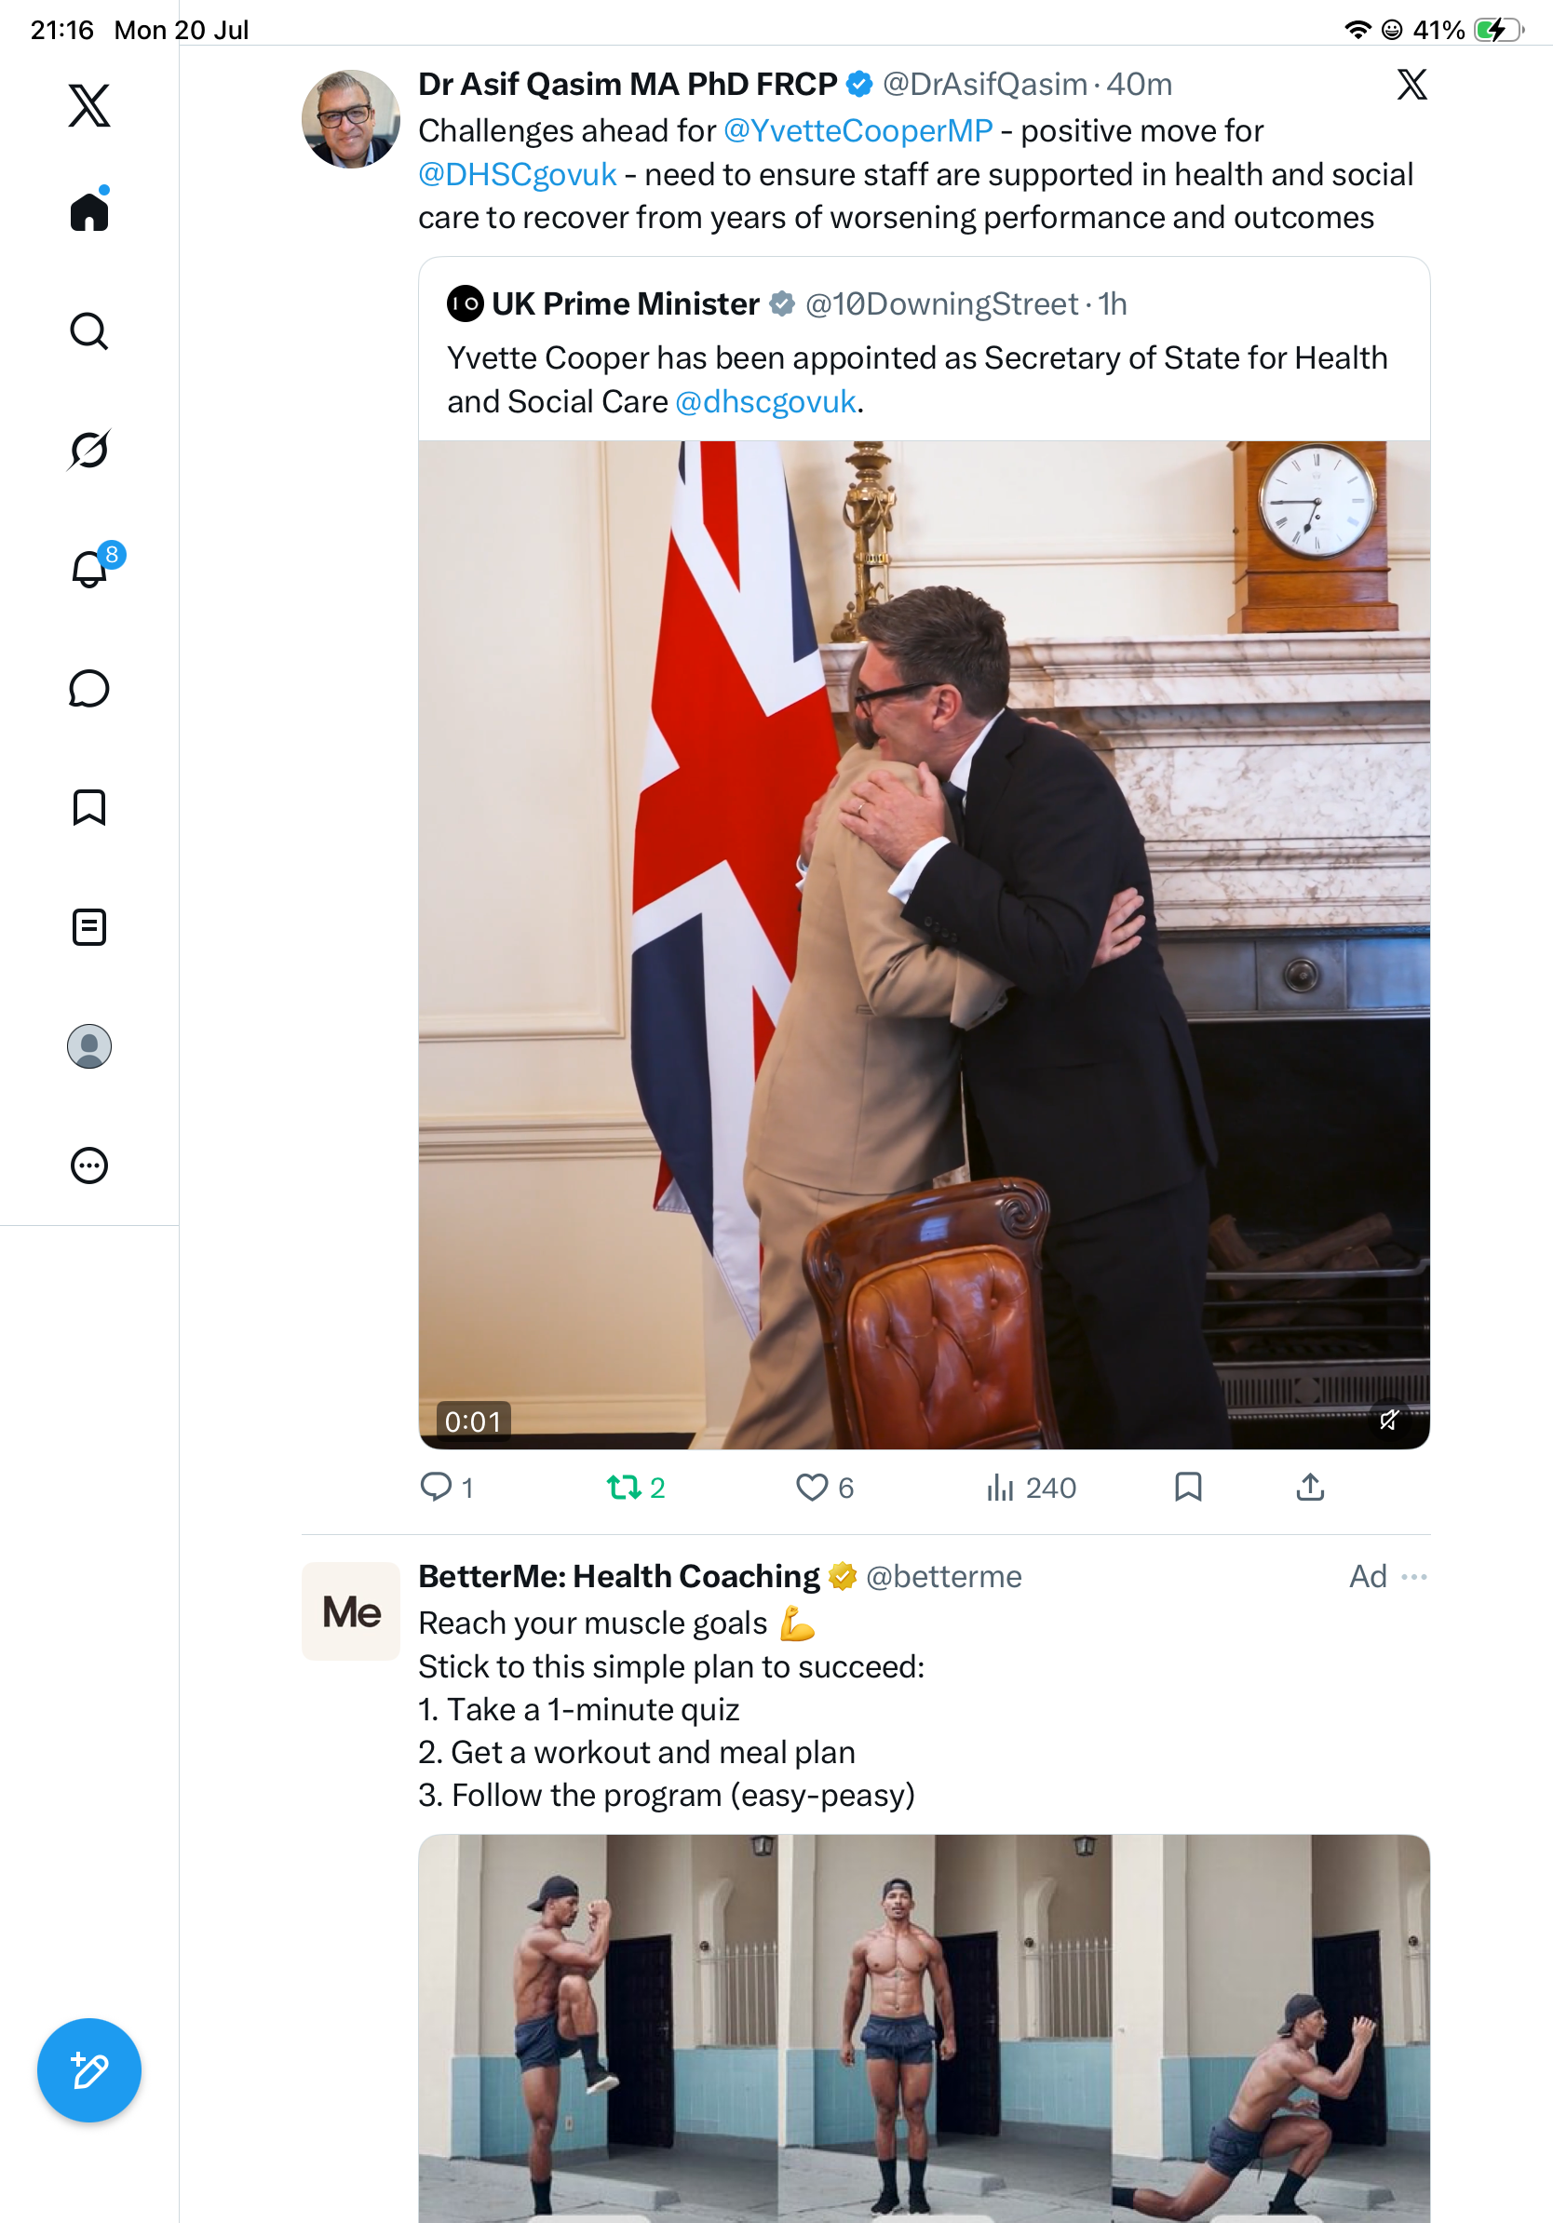Open the @YvetteCooperMP mention link
Image resolution: width=1553 pixels, height=2223 pixels.
click(x=858, y=130)
